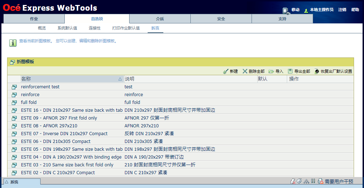Click the 移动 mobile device icon

click(x=286, y=11)
